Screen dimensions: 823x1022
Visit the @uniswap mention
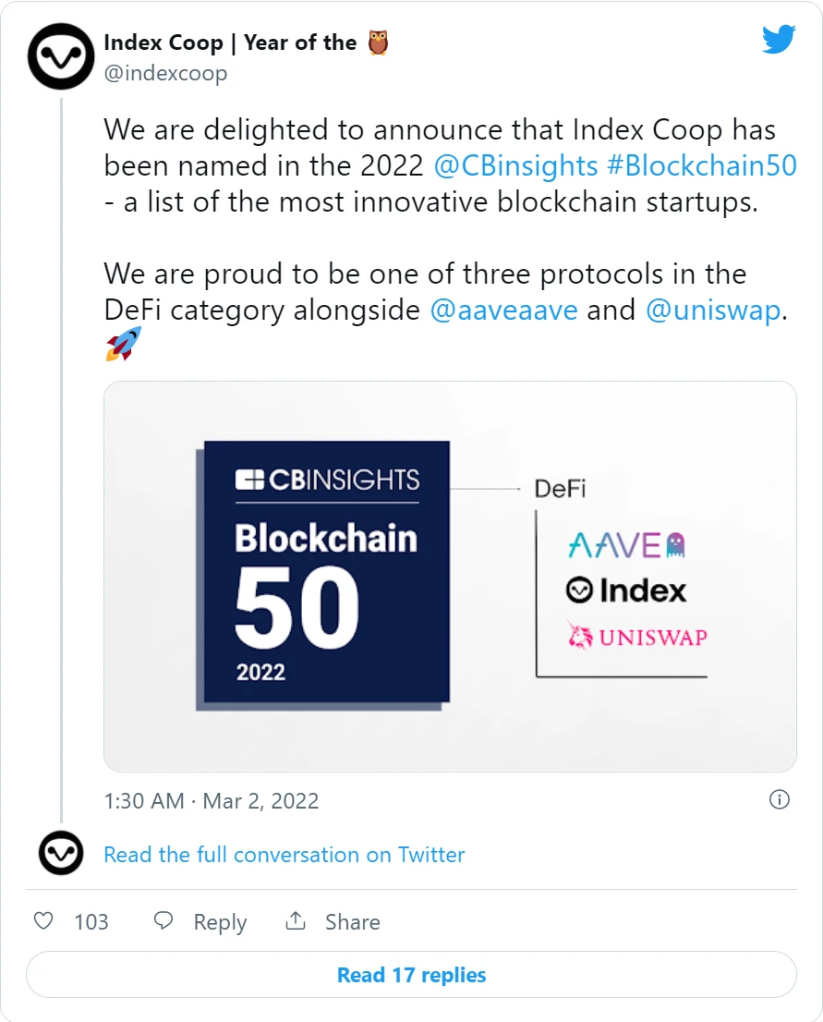click(x=713, y=310)
